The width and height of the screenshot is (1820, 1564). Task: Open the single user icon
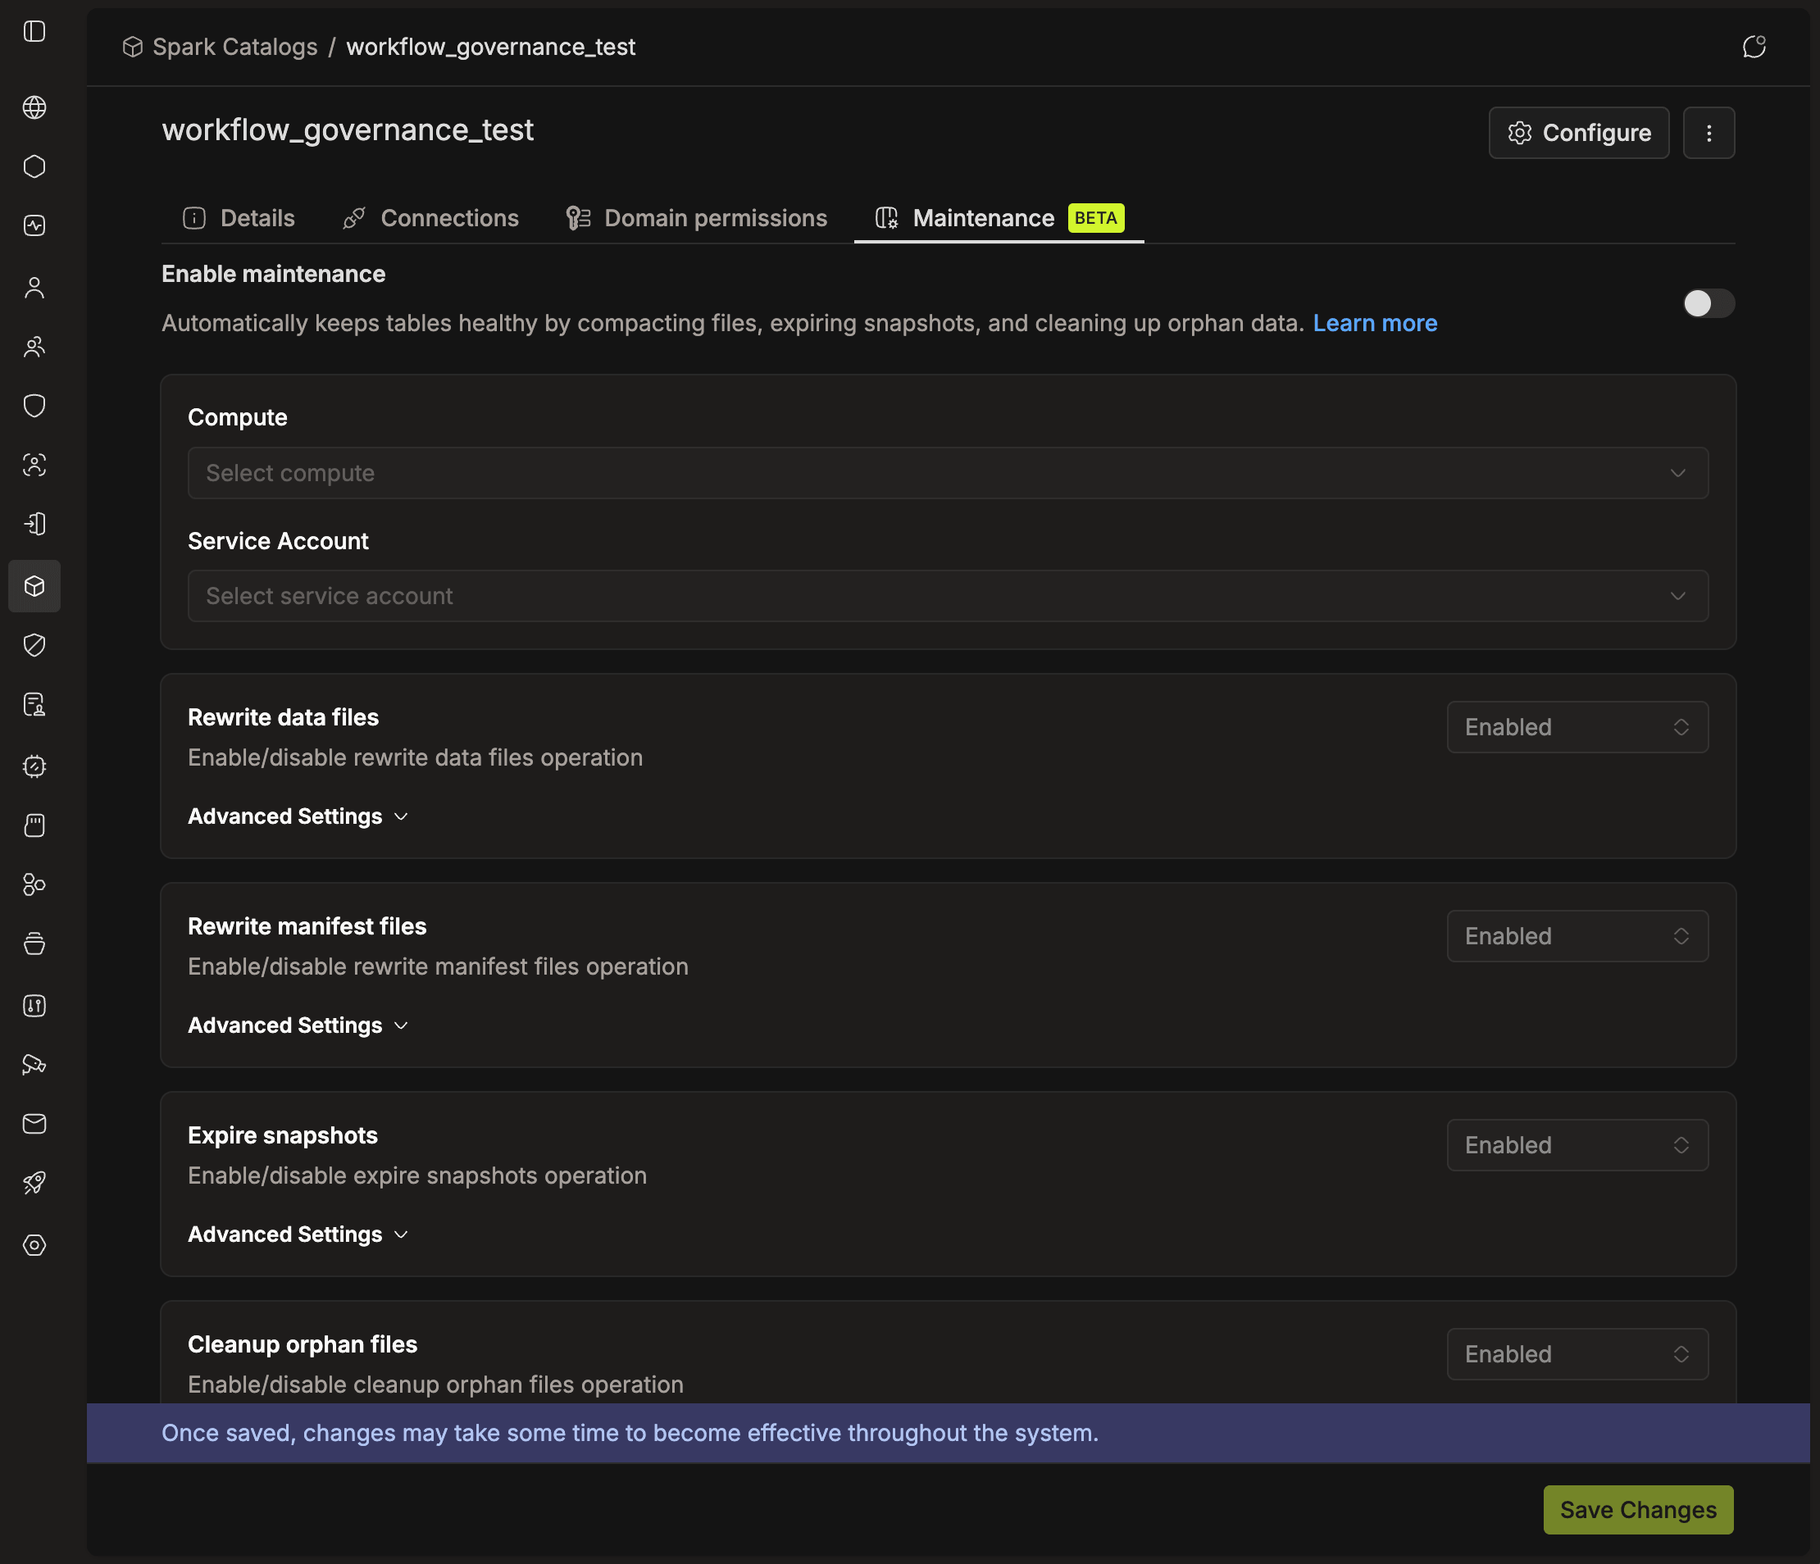34,287
